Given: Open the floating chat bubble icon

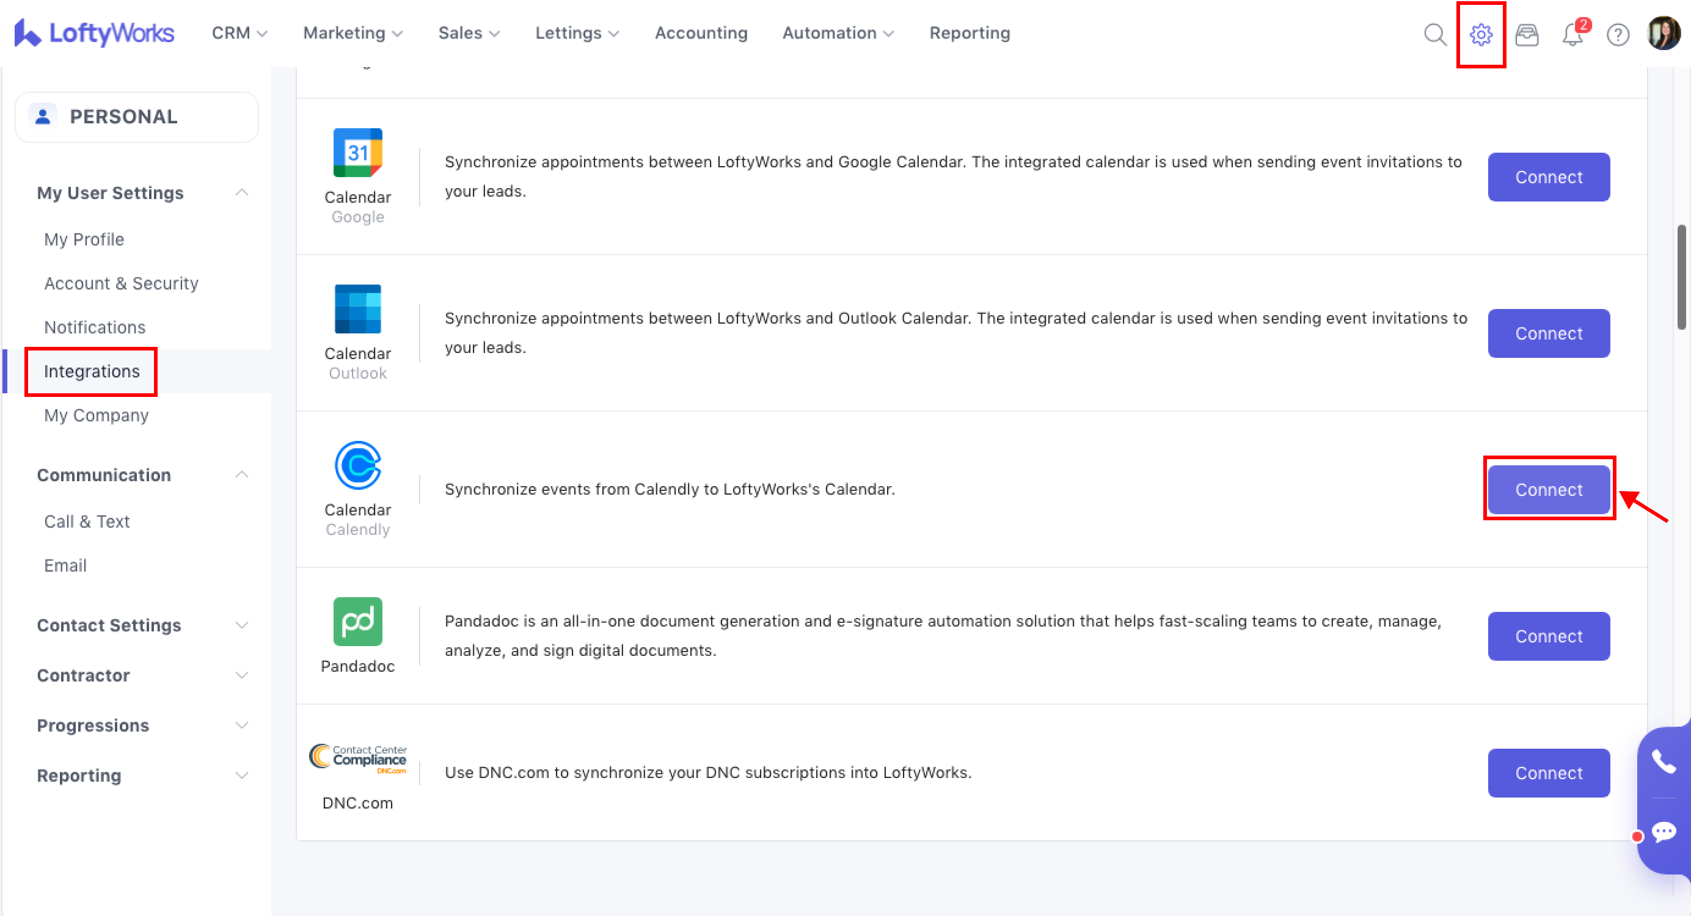Looking at the screenshot, I should coord(1664,832).
